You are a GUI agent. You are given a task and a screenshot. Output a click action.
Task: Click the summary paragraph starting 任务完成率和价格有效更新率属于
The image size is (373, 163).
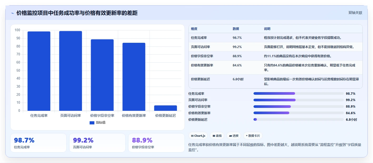(275, 147)
